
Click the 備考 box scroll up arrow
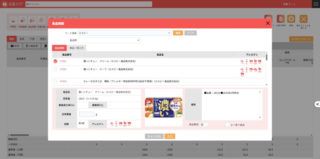pyautogui.click(x=260, y=92)
